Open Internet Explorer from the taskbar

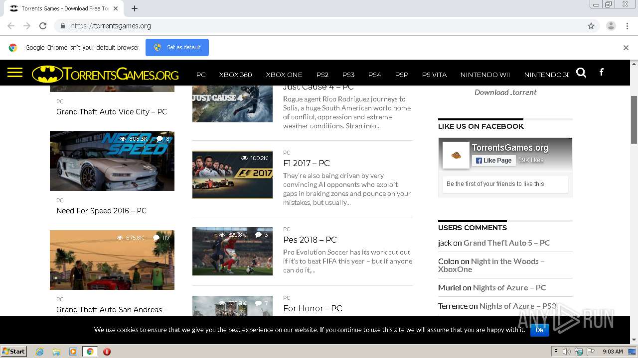pos(39,352)
